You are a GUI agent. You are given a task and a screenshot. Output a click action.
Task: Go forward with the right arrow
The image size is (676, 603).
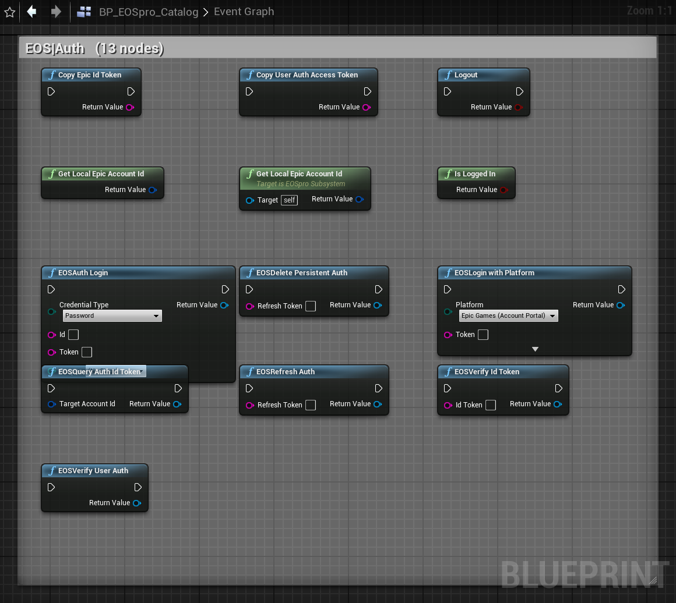55,12
